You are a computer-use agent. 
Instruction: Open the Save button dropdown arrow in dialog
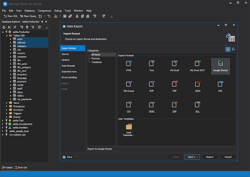[75, 157]
